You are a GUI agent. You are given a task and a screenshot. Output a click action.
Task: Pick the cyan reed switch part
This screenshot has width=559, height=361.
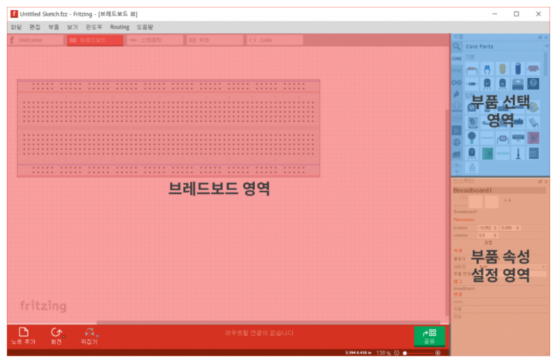click(503, 153)
